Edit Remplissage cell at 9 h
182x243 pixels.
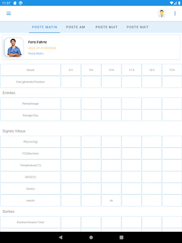point(91,103)
